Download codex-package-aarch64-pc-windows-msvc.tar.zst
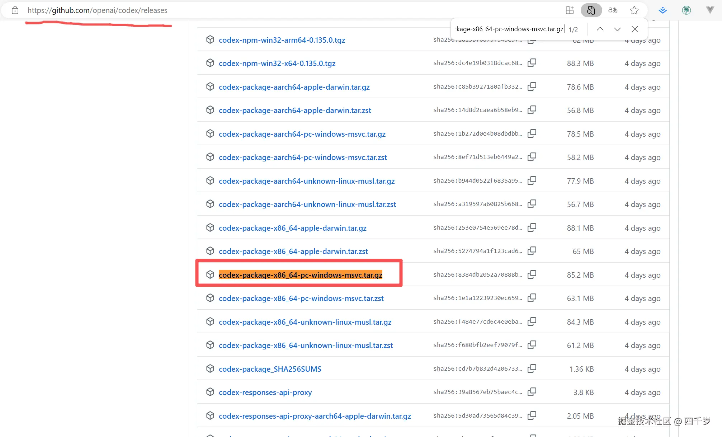 coord(303,157)
